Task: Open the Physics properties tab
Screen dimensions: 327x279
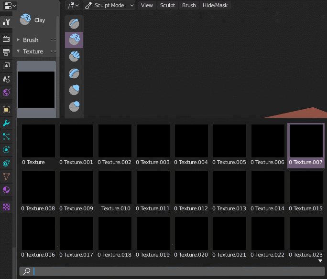Action: pyautogui.click(x=6, y=150)
